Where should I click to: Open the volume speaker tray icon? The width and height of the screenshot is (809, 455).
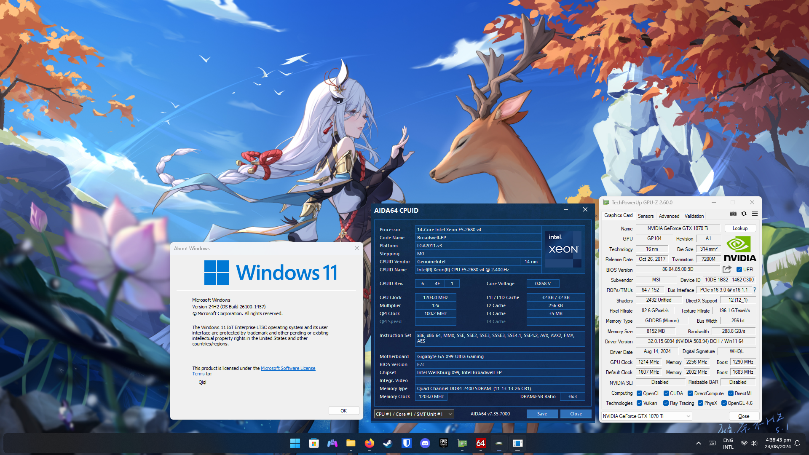(x=754, y=443)
